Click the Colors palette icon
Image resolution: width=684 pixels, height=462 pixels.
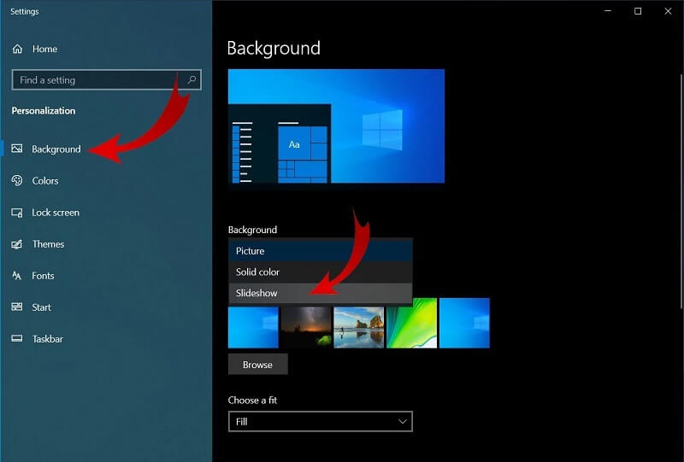pos(17,181)
